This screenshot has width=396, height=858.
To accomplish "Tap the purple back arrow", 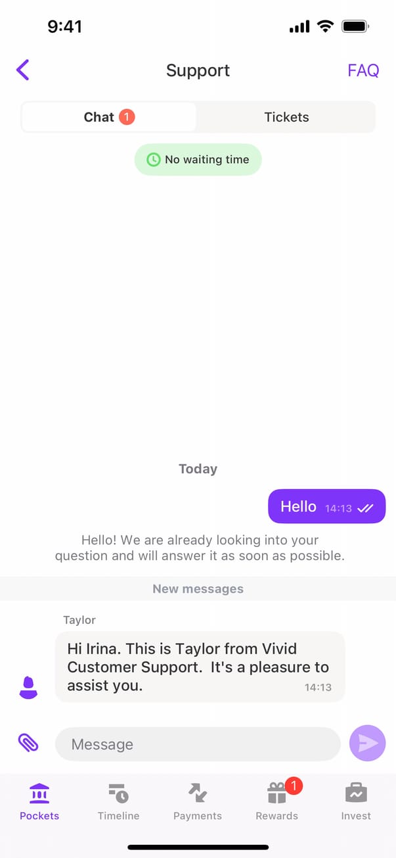I will (x=23, y=70).
